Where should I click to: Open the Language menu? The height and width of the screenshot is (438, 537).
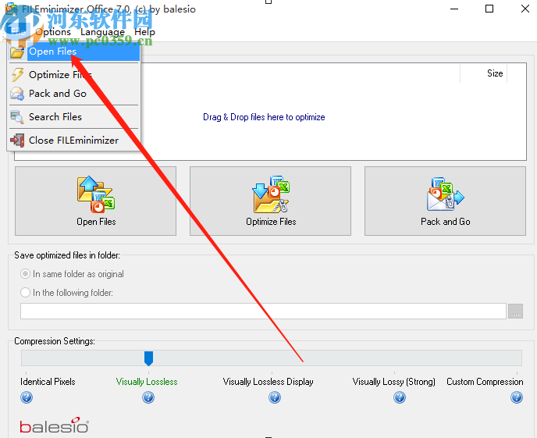tap(102, 32)
